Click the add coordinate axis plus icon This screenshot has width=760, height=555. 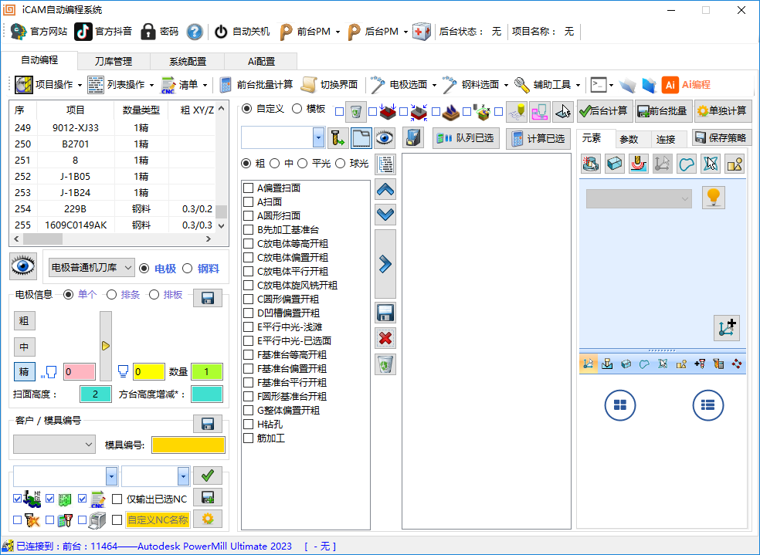pyautogui.click(x=727, y=328)
